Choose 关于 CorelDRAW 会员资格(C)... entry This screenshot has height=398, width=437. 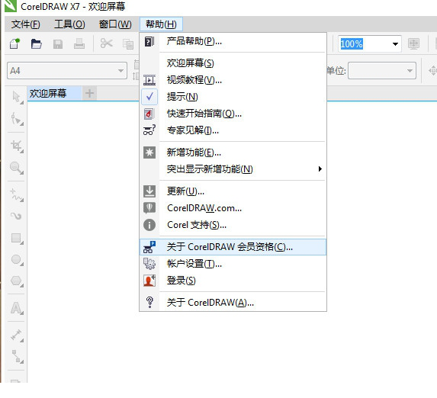[233, 247]
